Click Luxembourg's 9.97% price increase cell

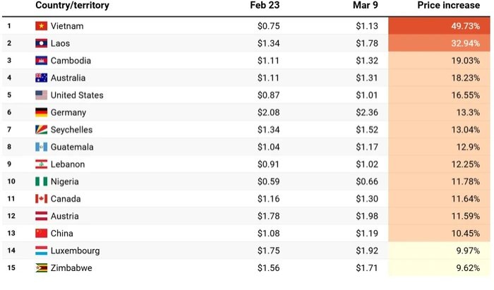point(439,250)
